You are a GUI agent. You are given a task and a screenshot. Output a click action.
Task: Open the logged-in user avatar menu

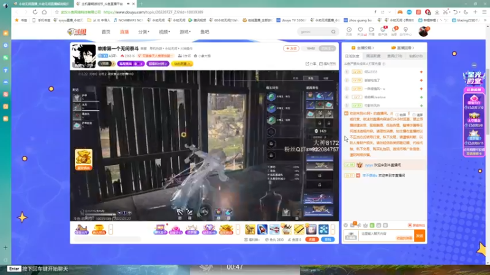[x=424, y=31]
